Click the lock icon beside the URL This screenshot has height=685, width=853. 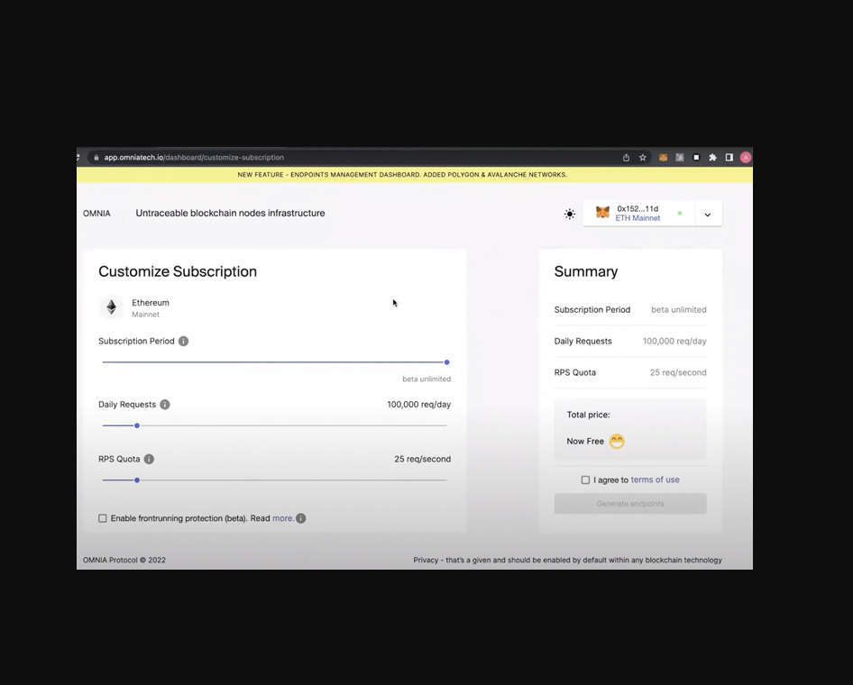96,158
